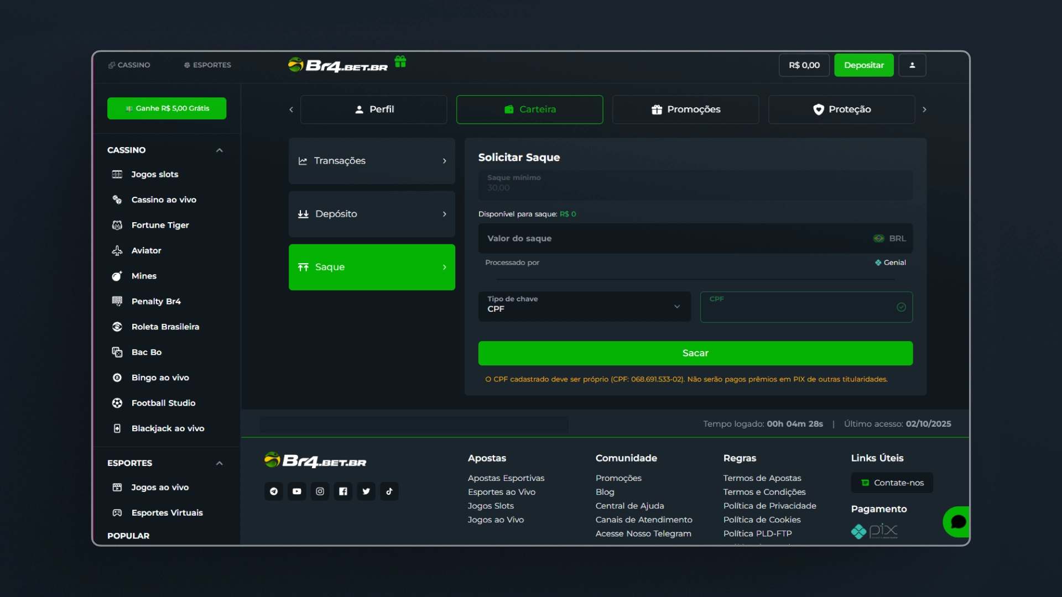Viewport: 1062px width, 597px height.
Task: Open the Telegram social icon
Action: (274, 491)
